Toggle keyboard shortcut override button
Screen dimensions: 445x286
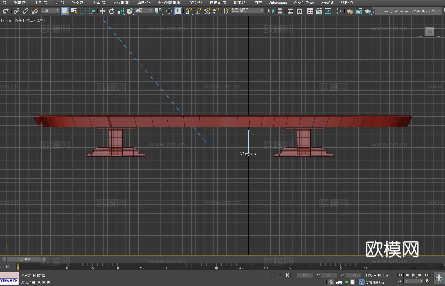(178, 11)
